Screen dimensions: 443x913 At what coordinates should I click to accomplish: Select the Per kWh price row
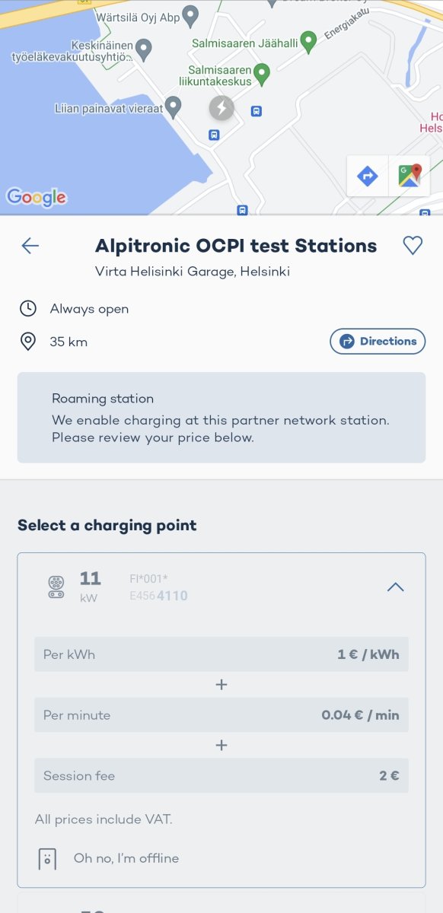coord(221,654)
